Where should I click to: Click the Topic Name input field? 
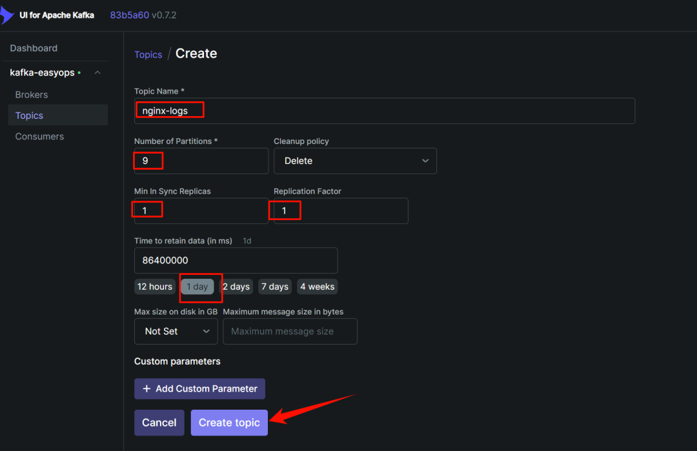tap(385, 110)
